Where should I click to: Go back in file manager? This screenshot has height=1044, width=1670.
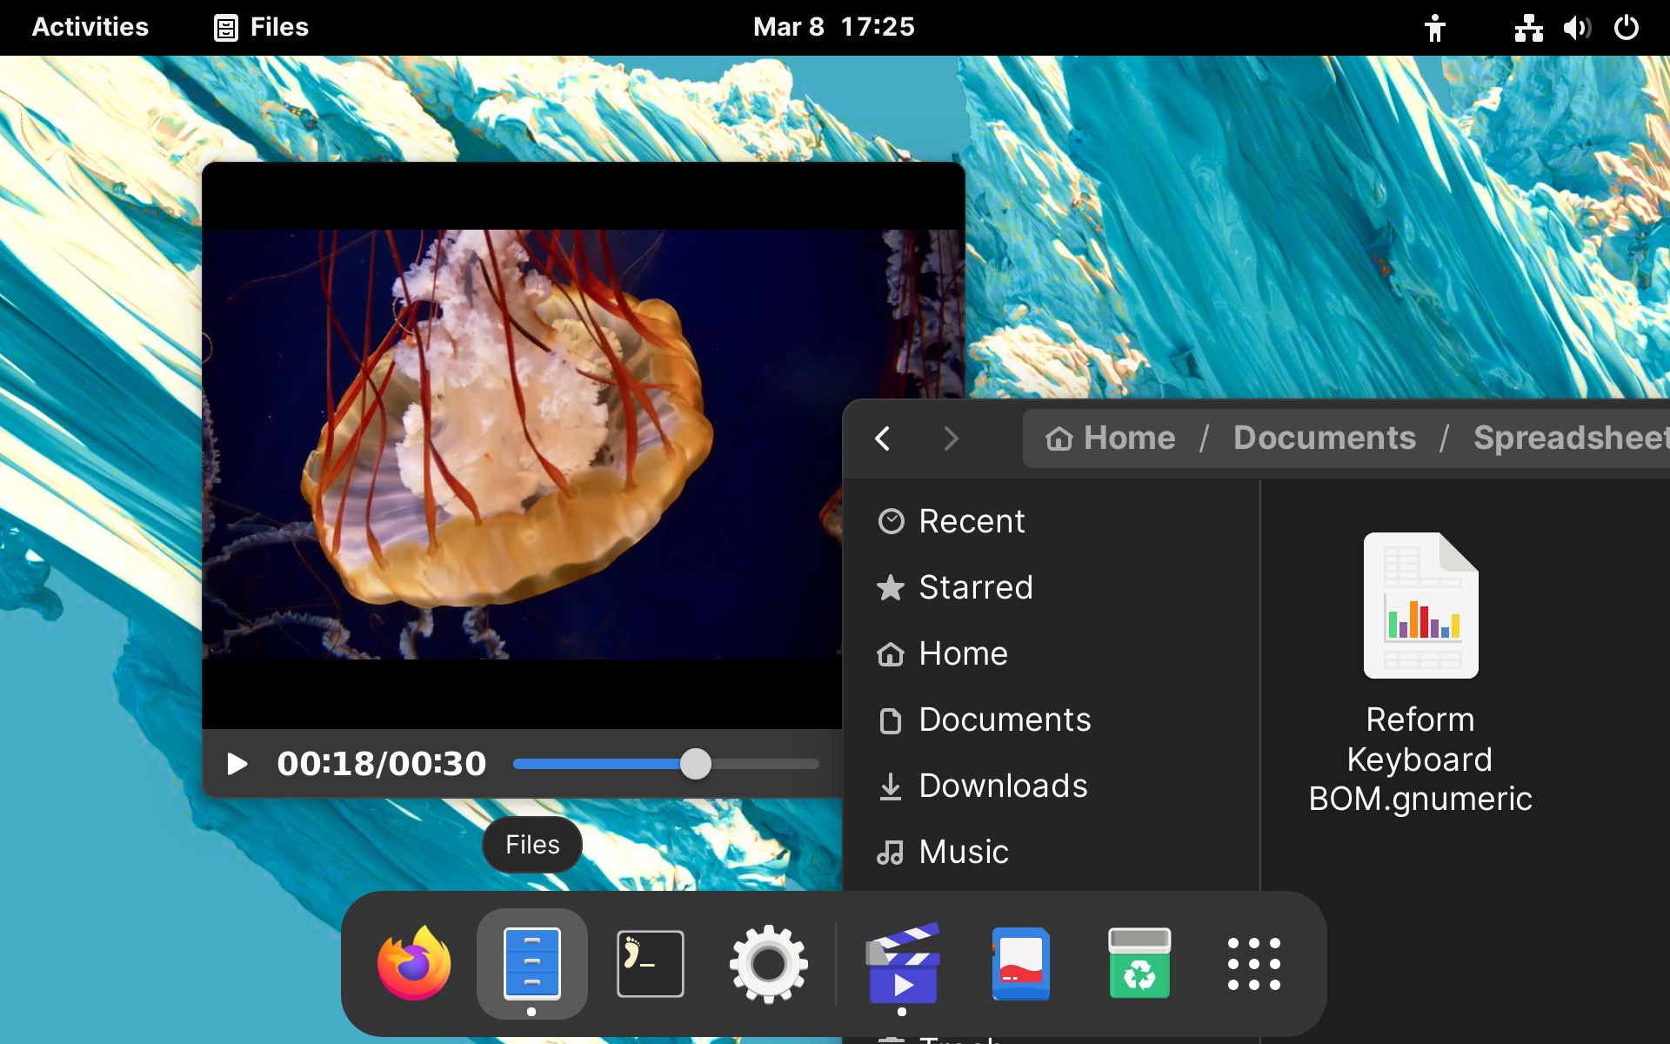pyautogui.click(x=883, y=438)
